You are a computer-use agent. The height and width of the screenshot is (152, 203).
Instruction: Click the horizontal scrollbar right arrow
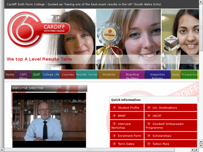[197, 150]
